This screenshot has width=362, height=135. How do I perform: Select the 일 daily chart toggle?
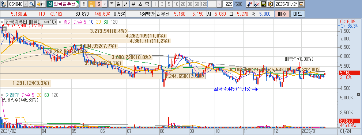pyautogui.click(x=91, y=4)
